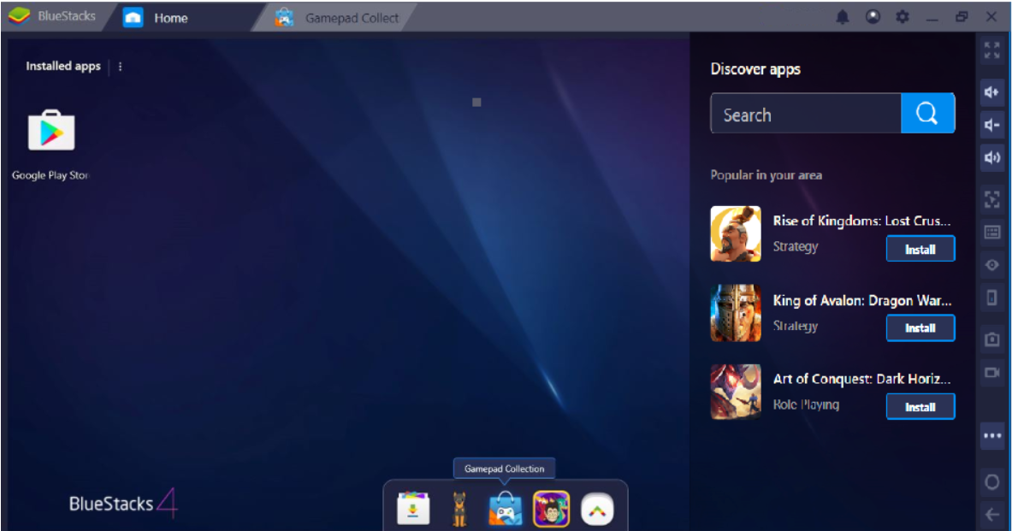Click the "Art of Conquest: Dark Horiz..." title
Viewport: 1012px width, 531px height.
coord(861,379)
